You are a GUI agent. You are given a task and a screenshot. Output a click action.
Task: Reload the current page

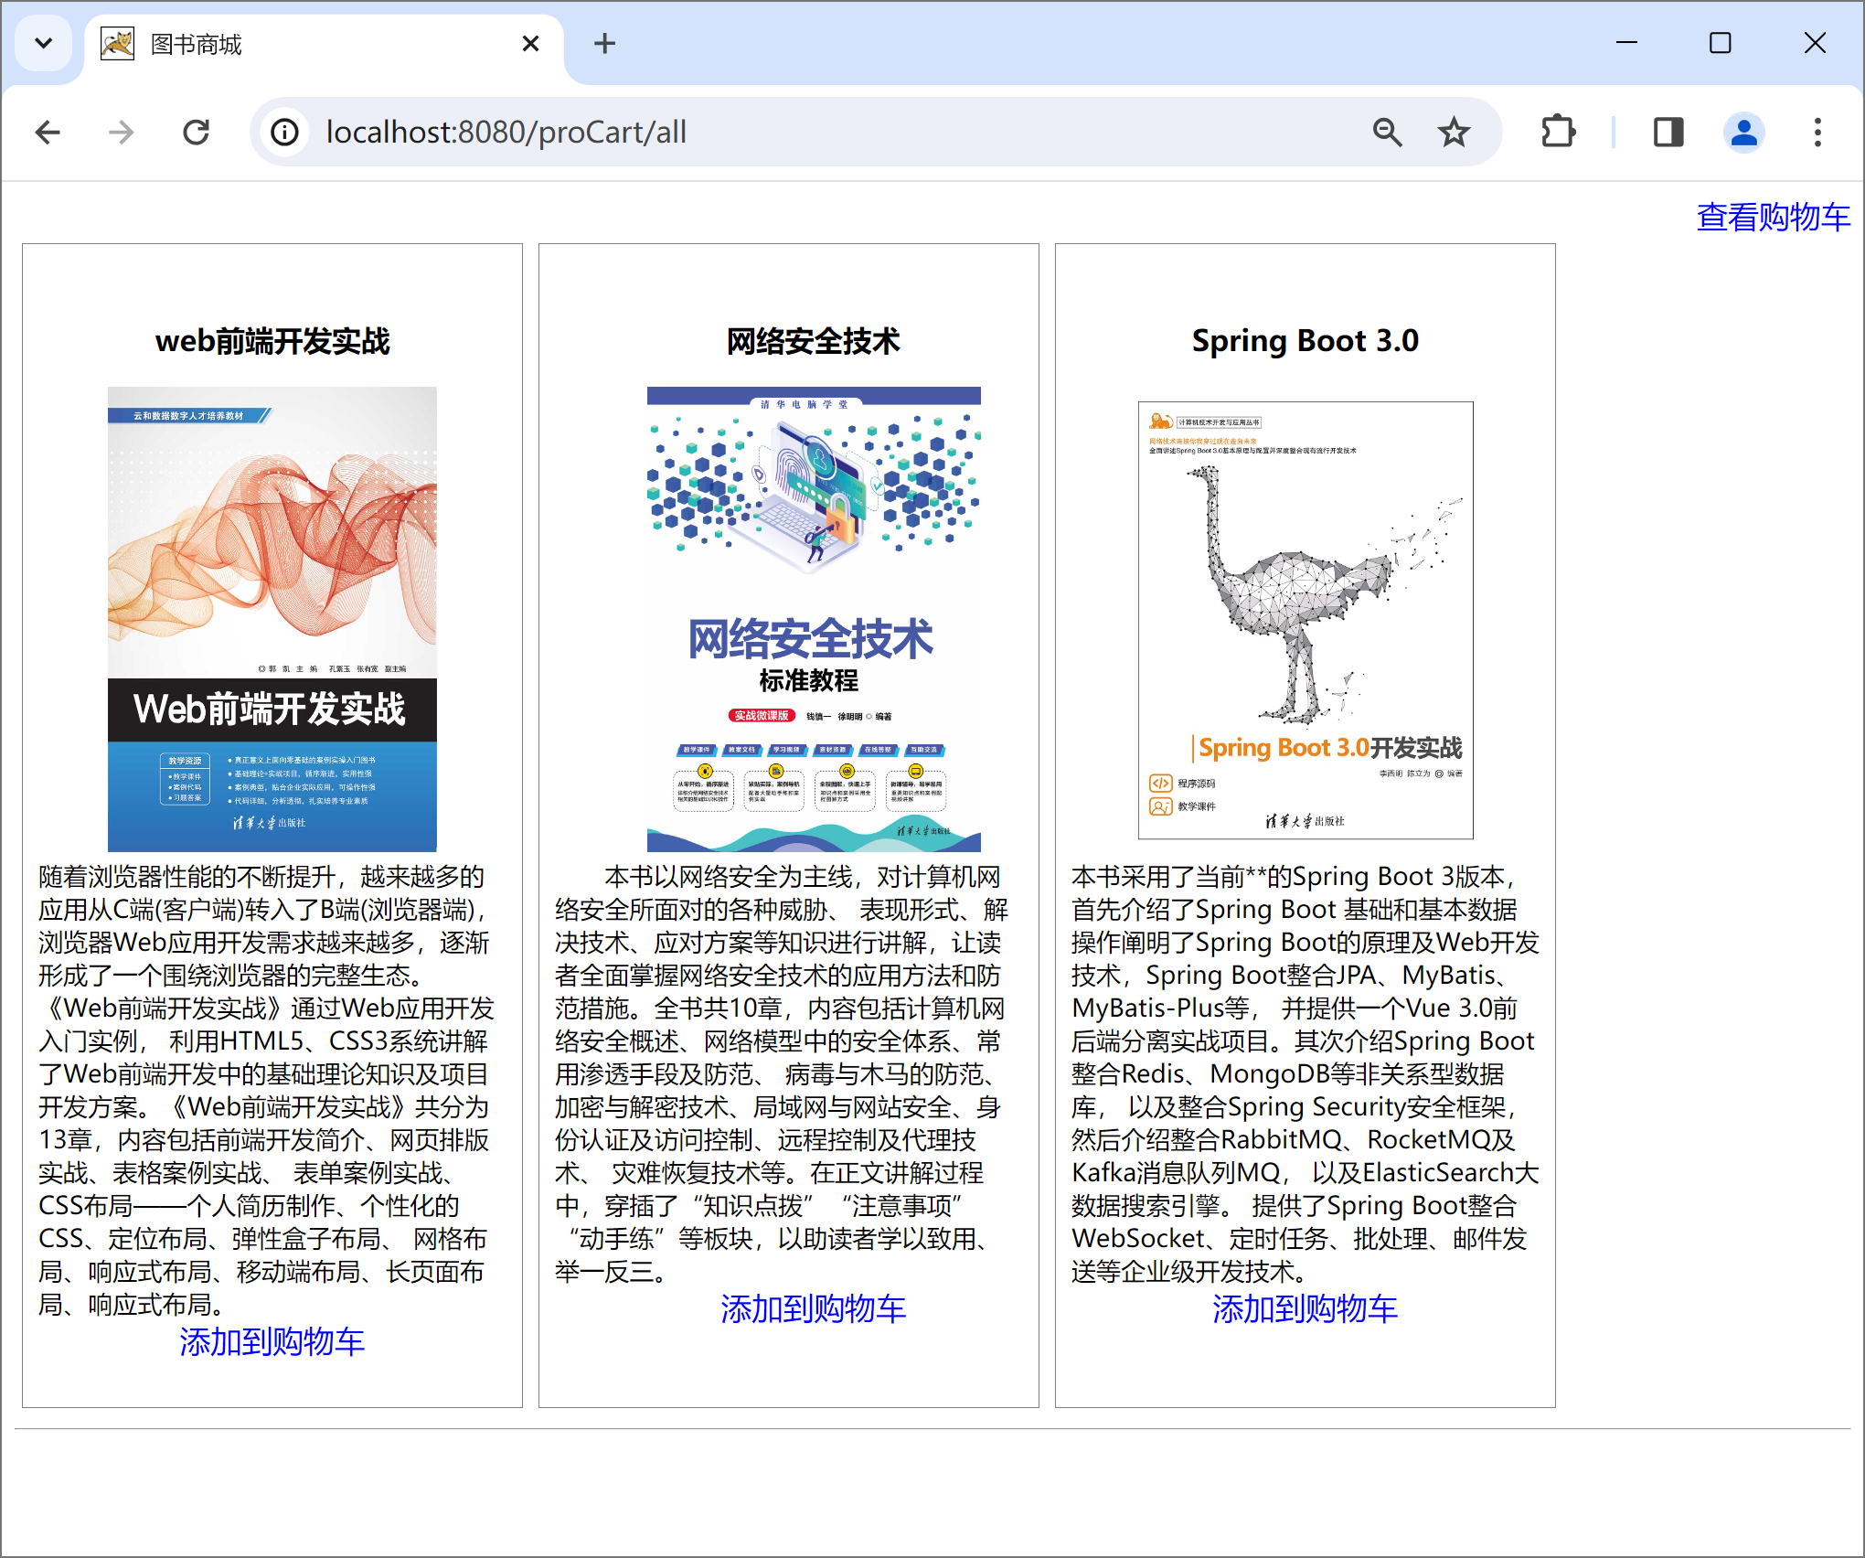click(196, 133)
